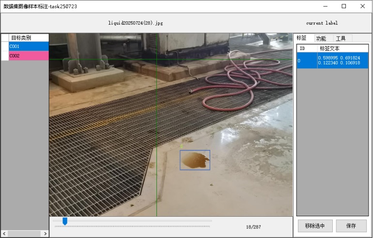The height and width of the screenshot is (238, 373).
Task: Click the blank cell left of C001
Action: 5,46
